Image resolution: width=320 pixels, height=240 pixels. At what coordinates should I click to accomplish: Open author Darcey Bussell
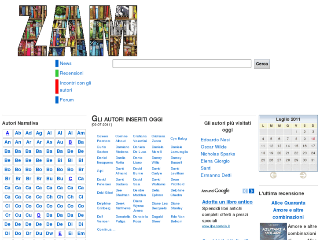pyautogui.click(x=176, y=160)
